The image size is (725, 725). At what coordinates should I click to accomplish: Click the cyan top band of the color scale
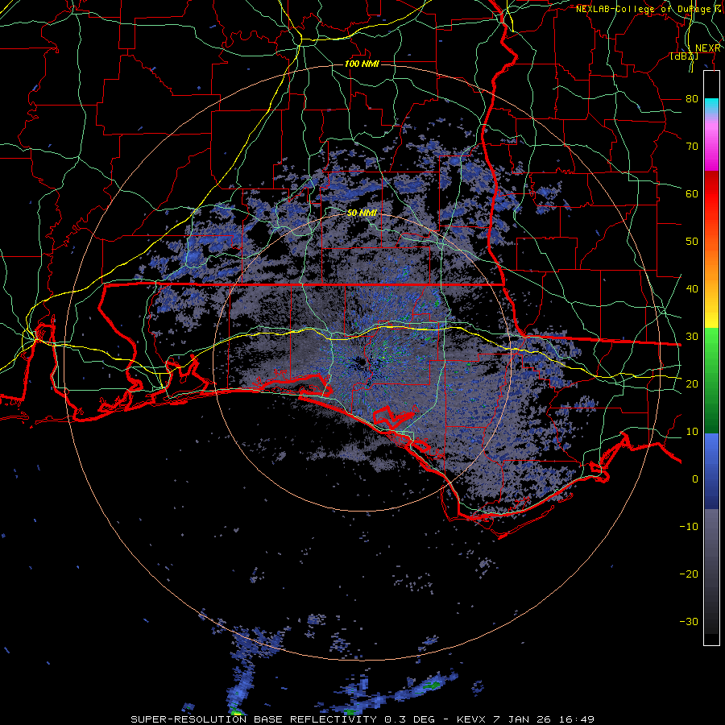point(711,106)
